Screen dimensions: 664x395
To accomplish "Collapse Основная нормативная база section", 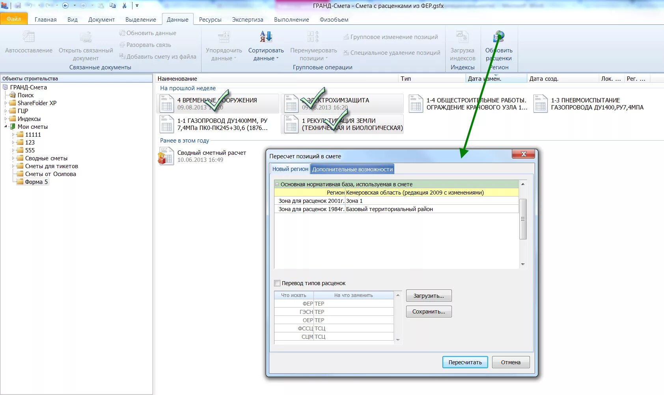I will pos(277,184).
